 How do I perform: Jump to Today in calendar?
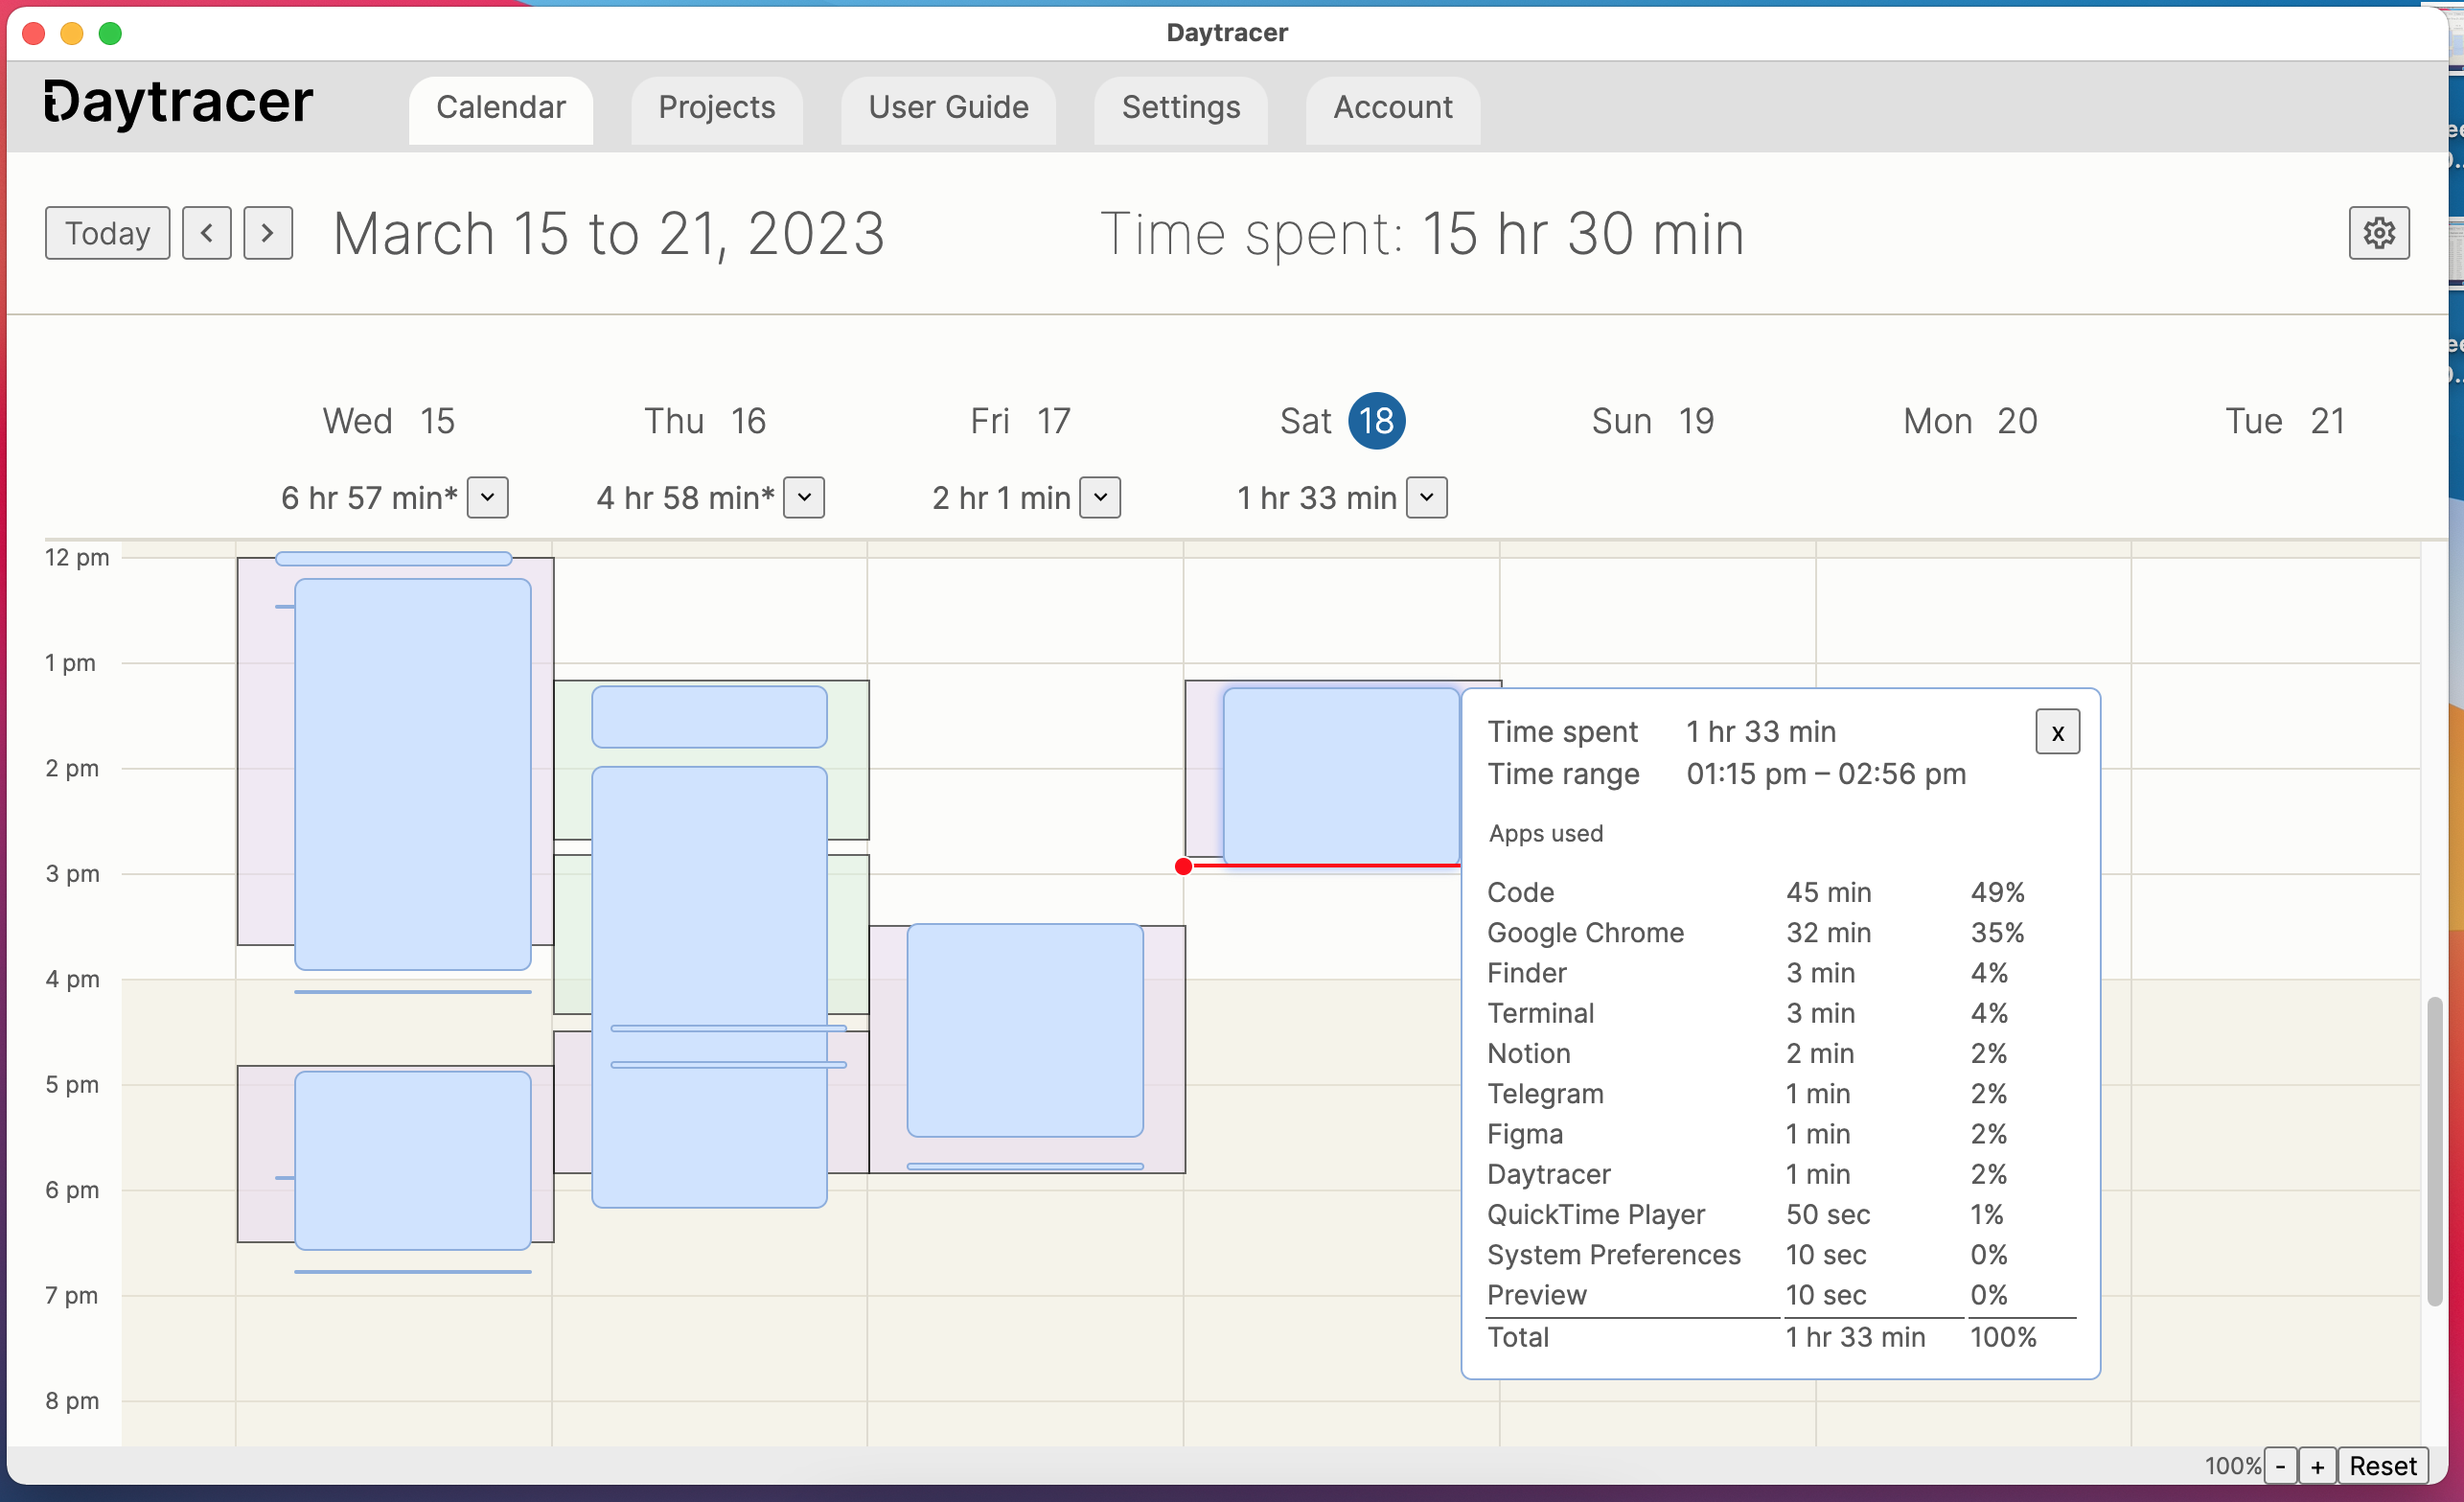tap(108, 233)
